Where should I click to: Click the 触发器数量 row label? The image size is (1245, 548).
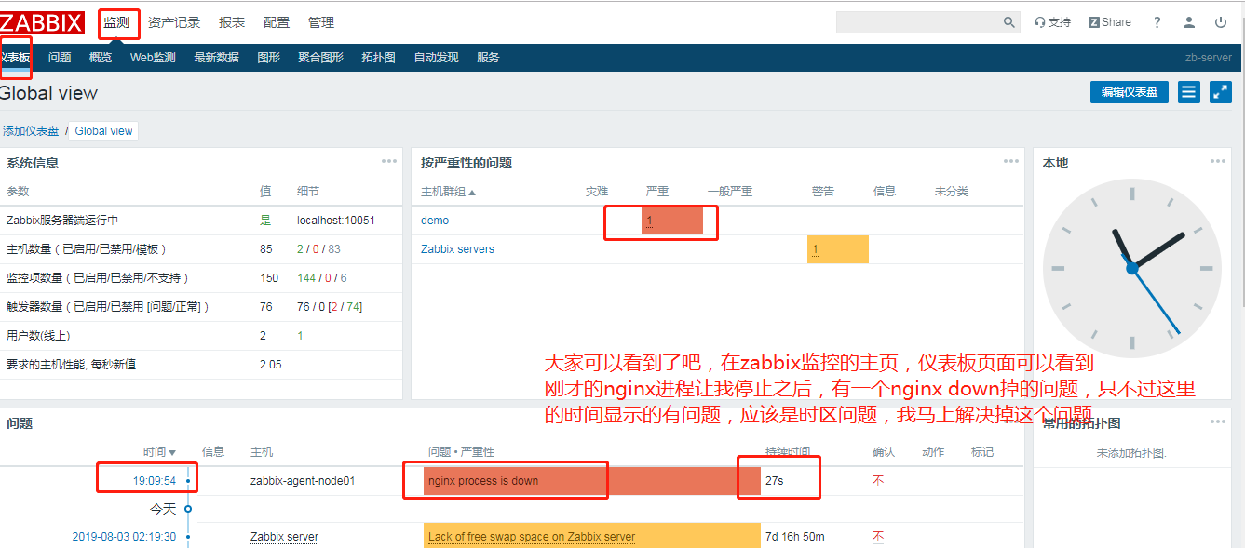(108, 307)
